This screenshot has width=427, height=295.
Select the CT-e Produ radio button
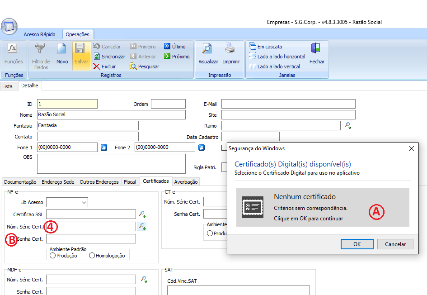pyautogui.click(x=210, y=233)
